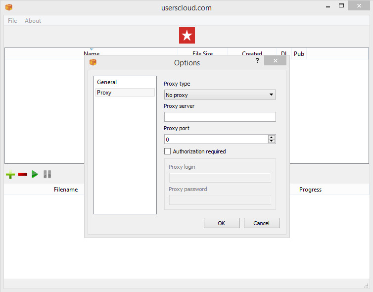
Task: Start transfer with green play icon
Action: tap(35, 174)
